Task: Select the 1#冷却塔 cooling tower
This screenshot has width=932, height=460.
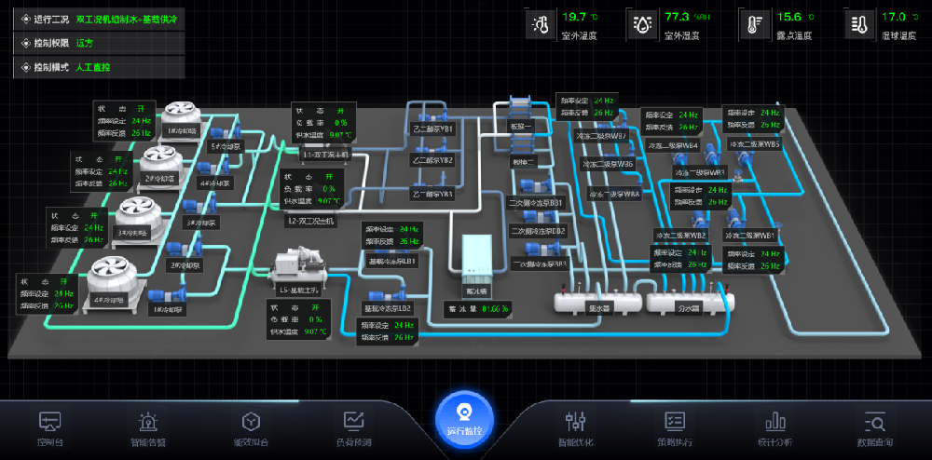Action: pyautogui.click(x=180, y=117)
